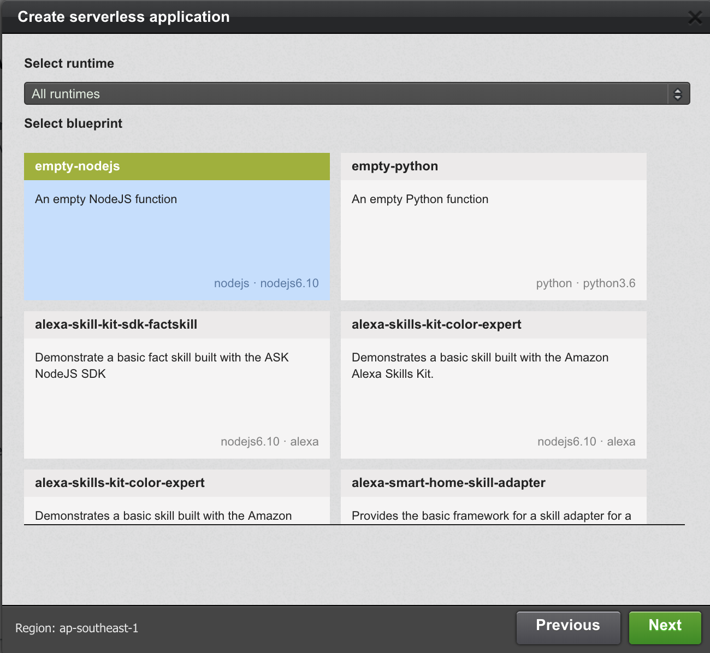Select the empty-nodejs blueprint header
Viewport: 710px width, 653px height.
click(x=177, y=167)
